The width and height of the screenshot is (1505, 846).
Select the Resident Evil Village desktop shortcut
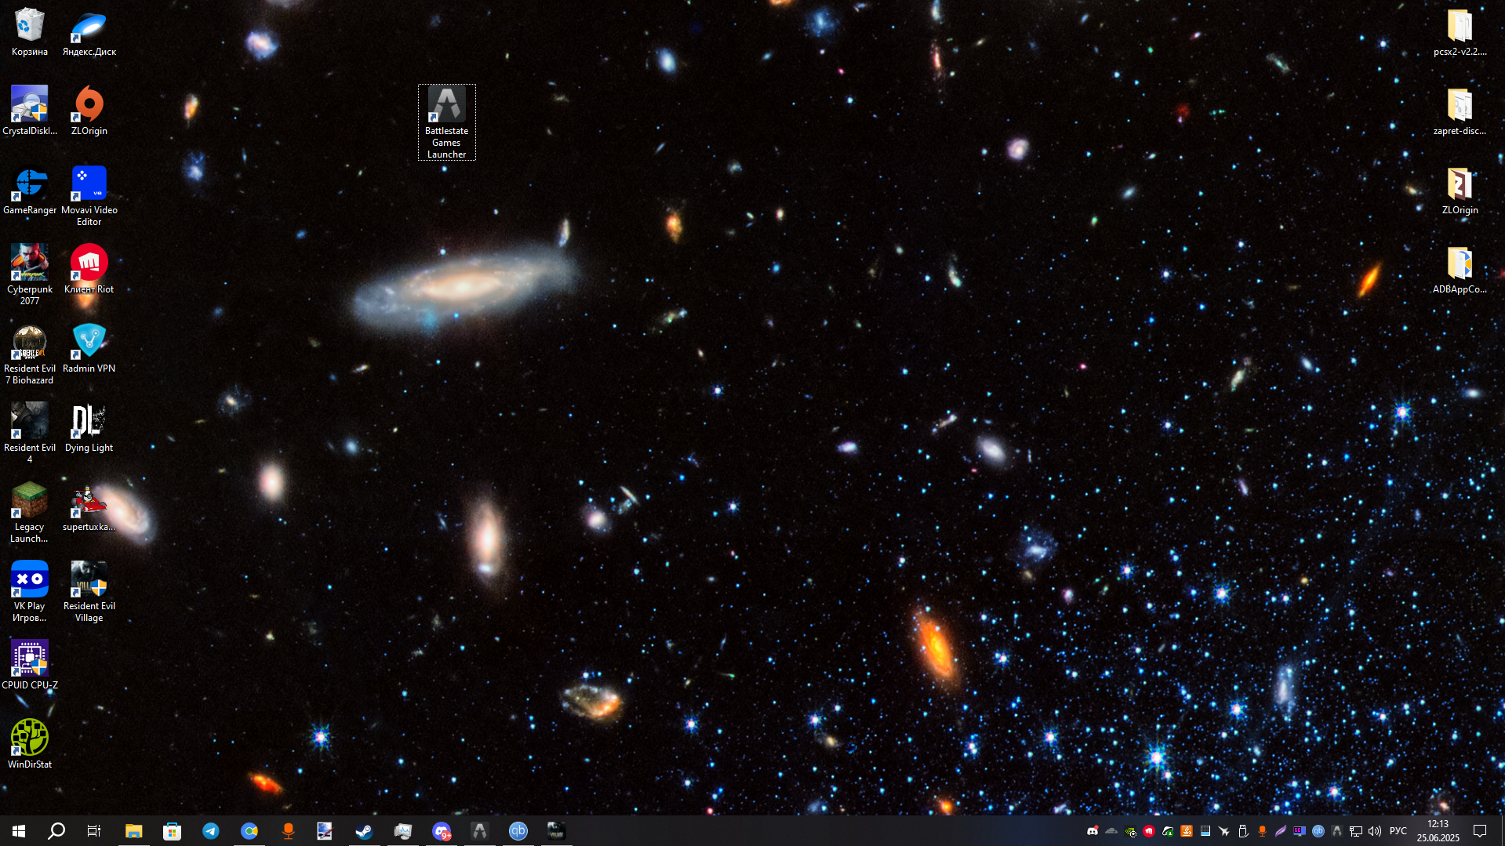coord(89,592)
